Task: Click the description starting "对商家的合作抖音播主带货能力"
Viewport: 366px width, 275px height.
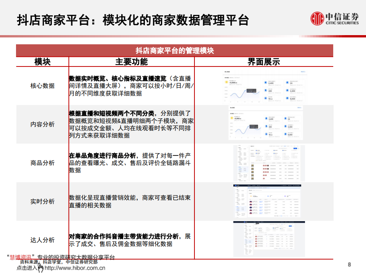Action: pyautogui.click(x=130, y=240)
